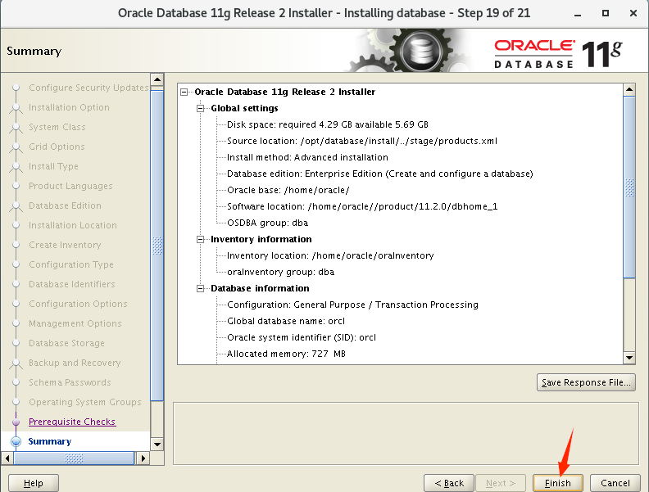Select the Summary step in sidebar
Viewport: 649px width, 492px height.
tap(50, 441)
